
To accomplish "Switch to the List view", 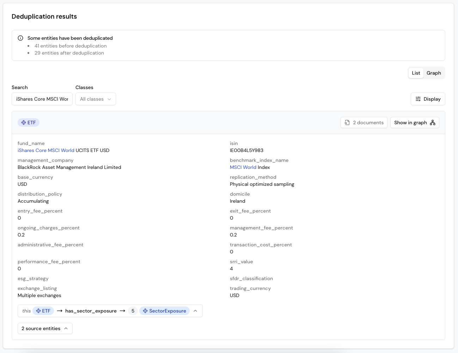I will [x=416, y=73].
